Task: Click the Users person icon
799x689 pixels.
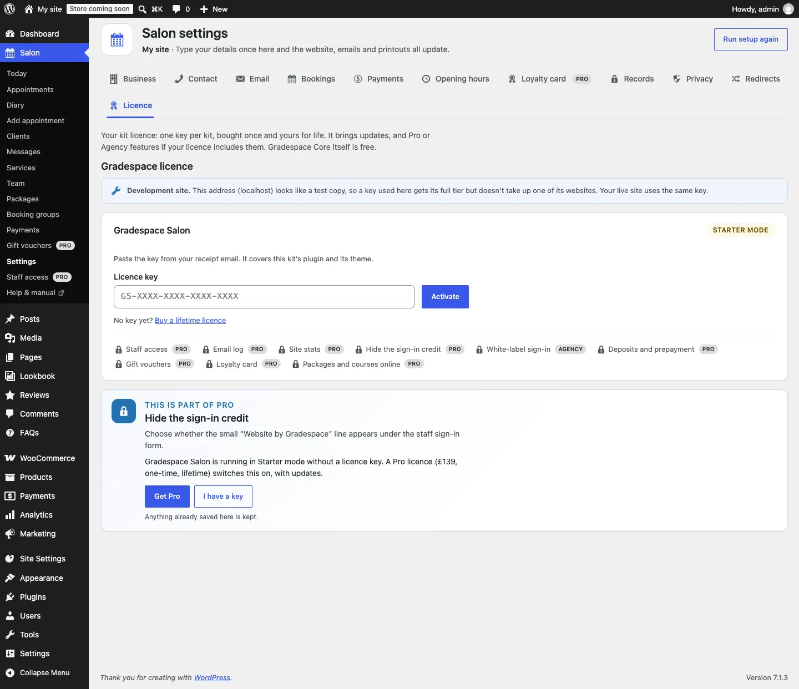Action: [10, 616]
